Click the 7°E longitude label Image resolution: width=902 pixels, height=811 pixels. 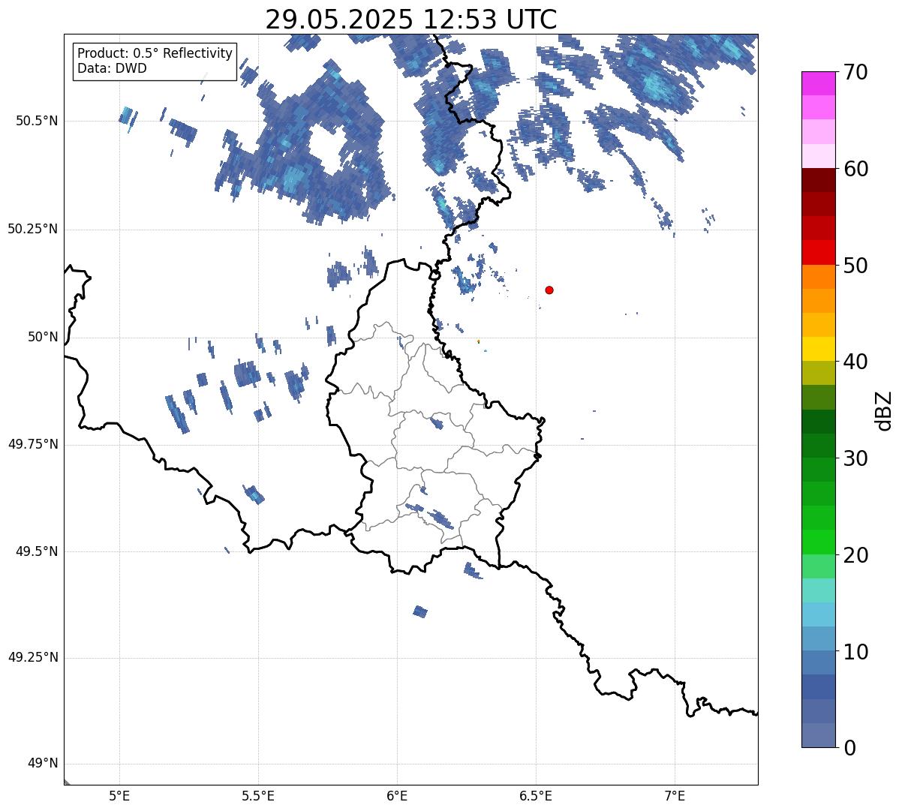click(675, 796)
